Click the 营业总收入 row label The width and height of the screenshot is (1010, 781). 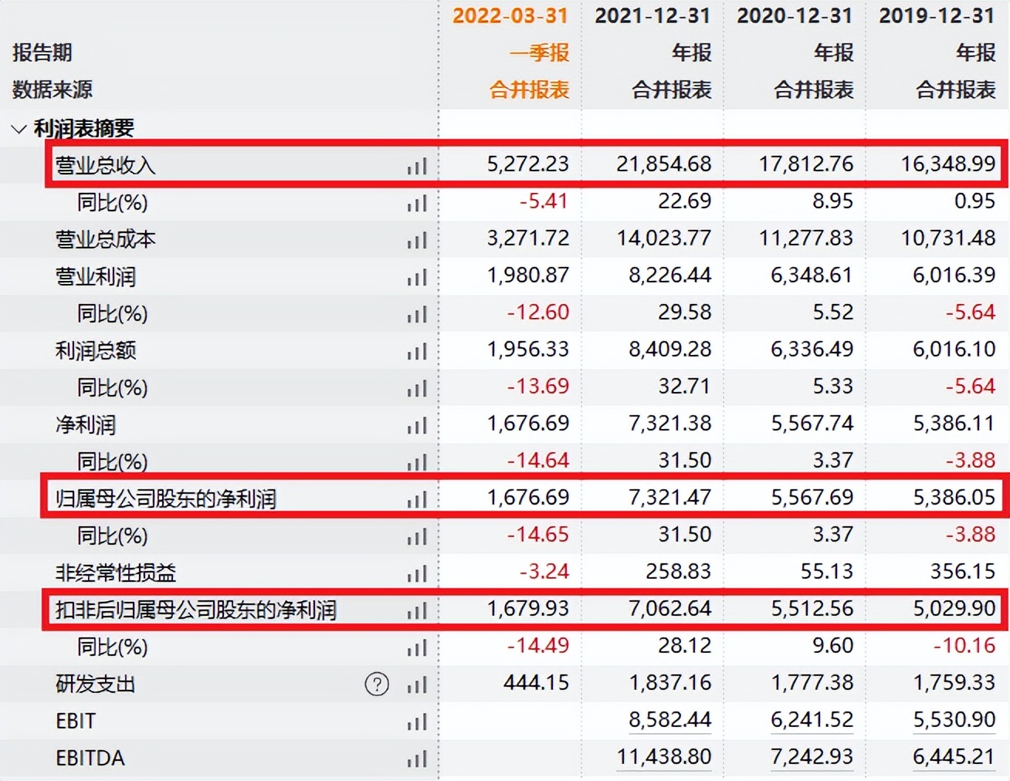(x=105, y=165)
